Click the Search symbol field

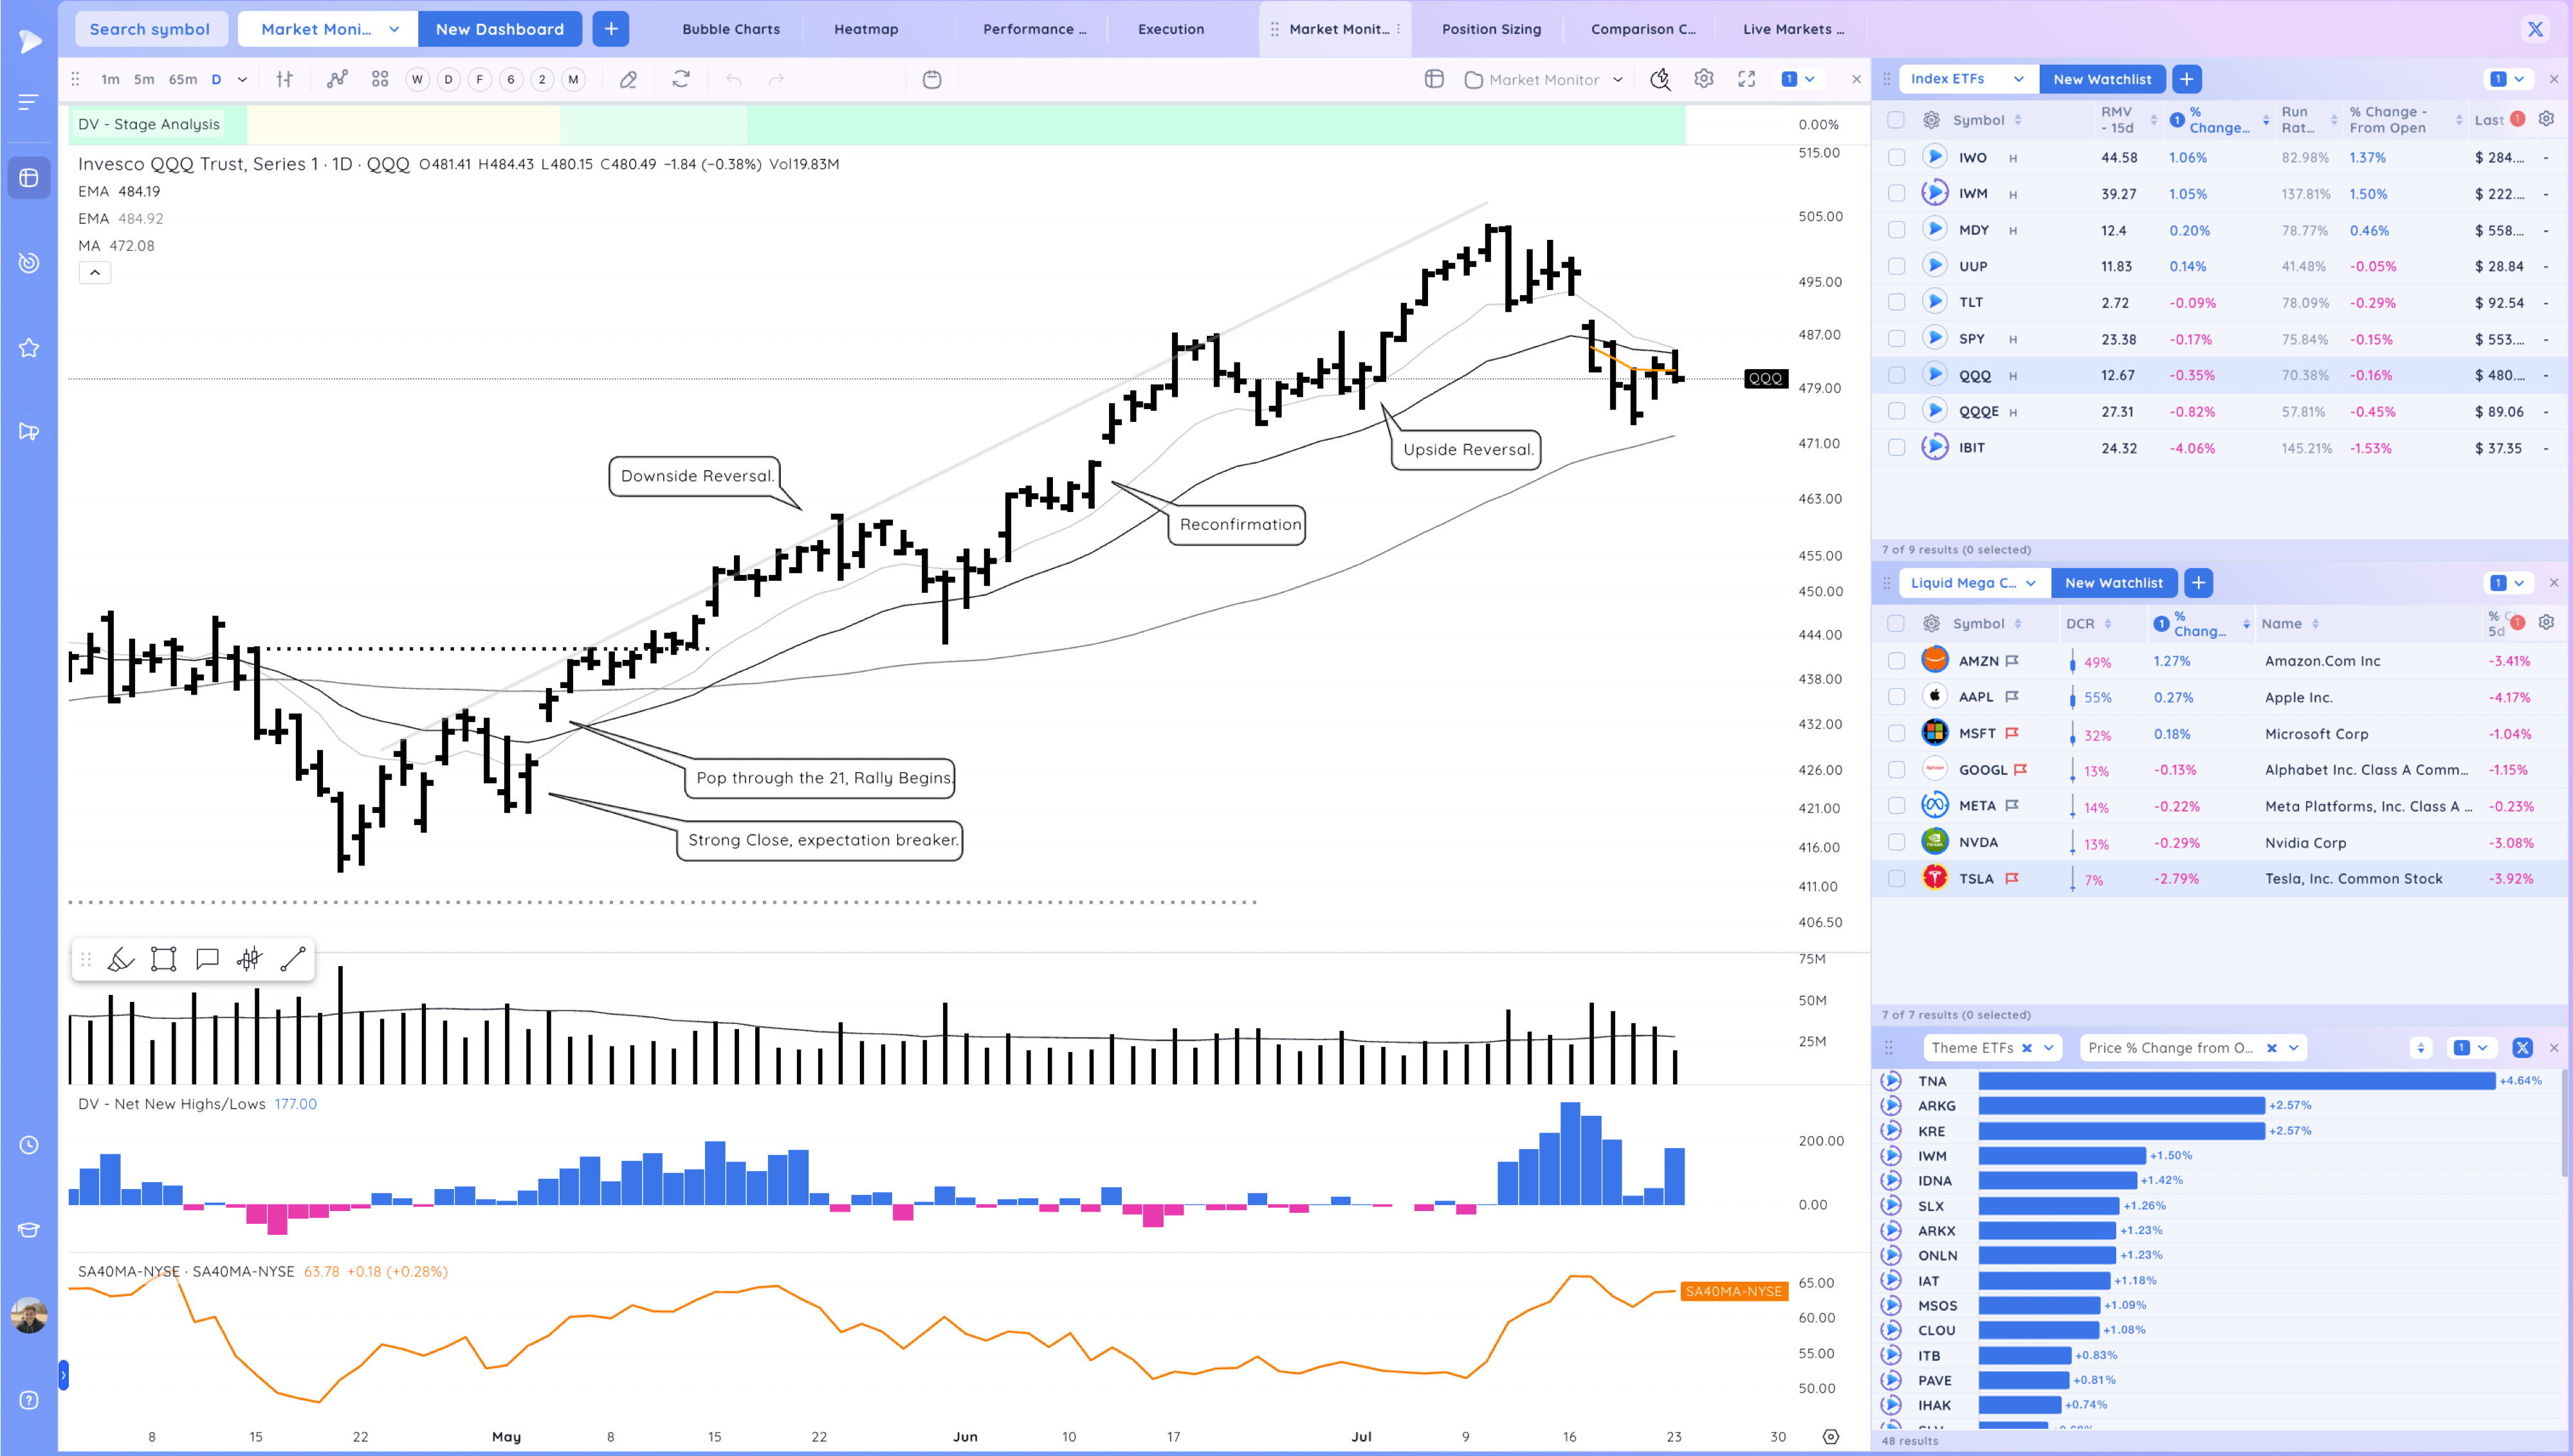[x=150, y=29]
